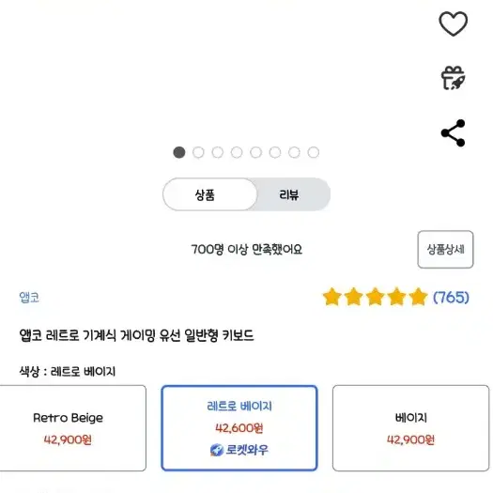493x493 pixels.
Task: Open the 상품상세 button
Action: pos(445,250)
